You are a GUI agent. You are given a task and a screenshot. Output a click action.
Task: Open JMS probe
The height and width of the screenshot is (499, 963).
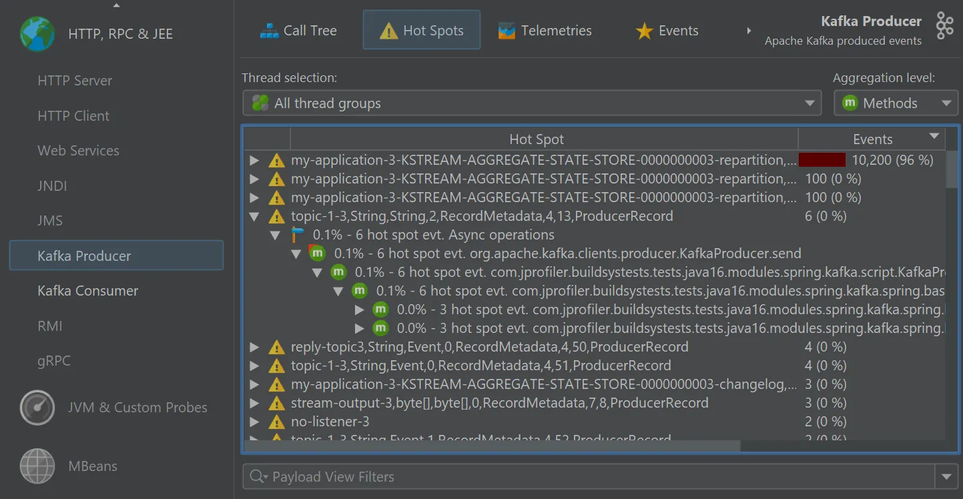[50, 221]
